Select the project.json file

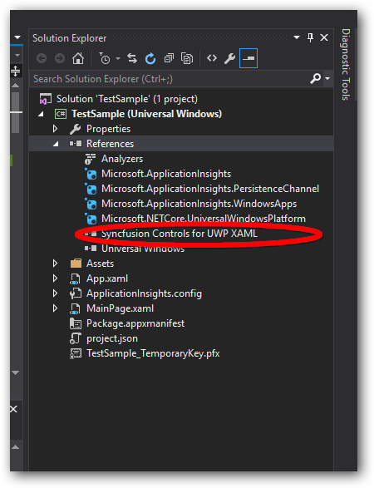pos(112,338)
